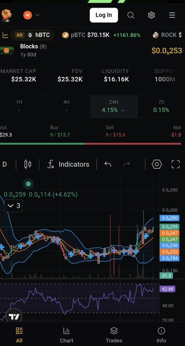185x346 pixels.
Task: Switch to the Trades bottom tab
Action: (x=114, y=335)
